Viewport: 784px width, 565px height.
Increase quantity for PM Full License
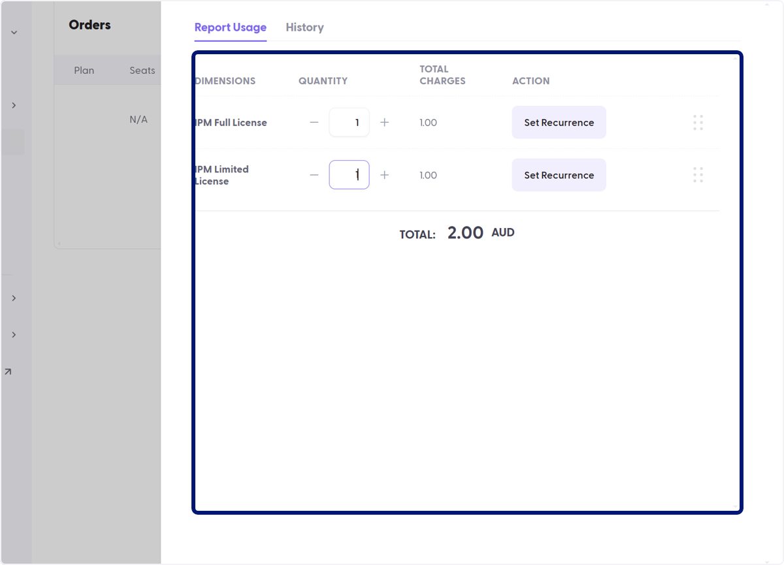pyautogui.click(x=385, y=123)
